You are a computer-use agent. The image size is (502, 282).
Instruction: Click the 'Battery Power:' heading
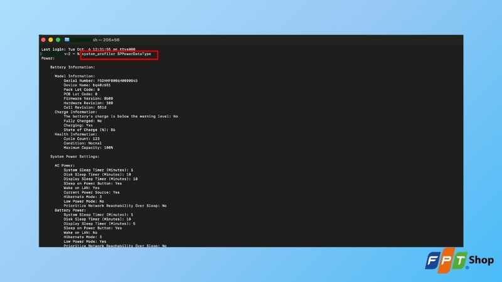click(x=70, y=211)
